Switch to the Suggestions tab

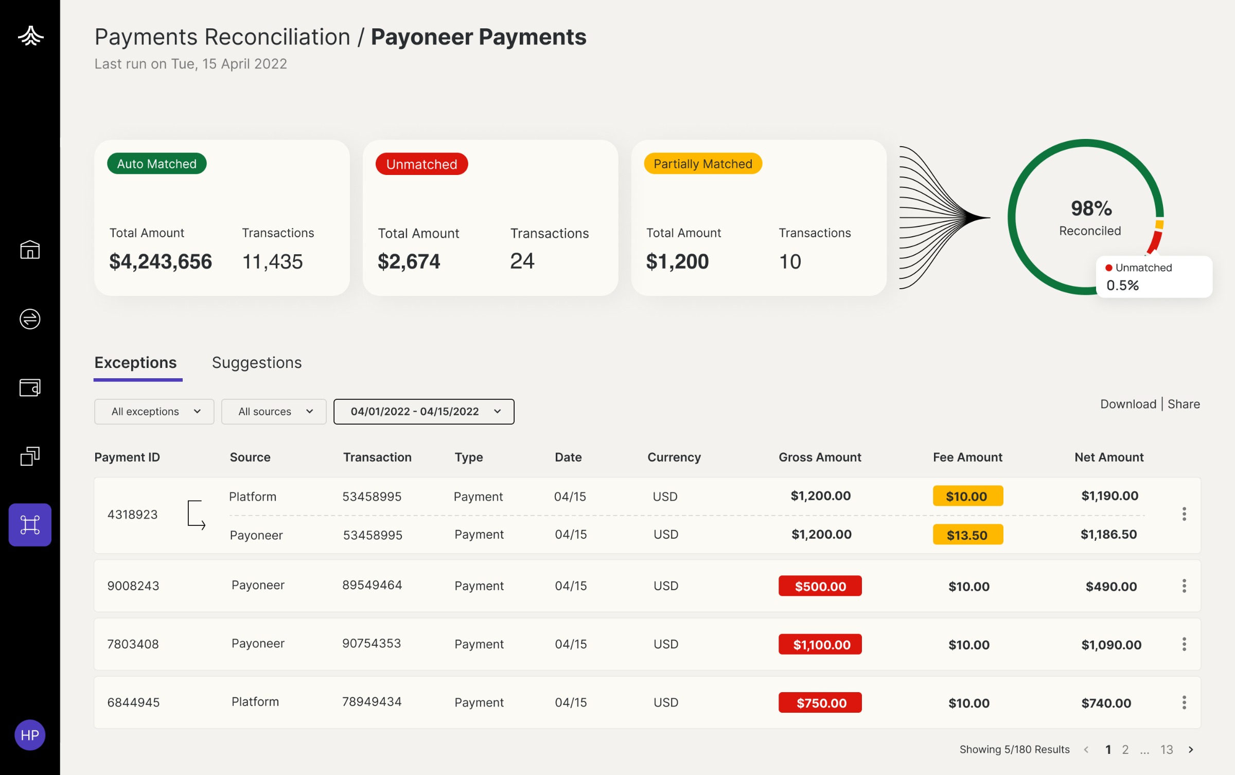[x=257, y=363]
